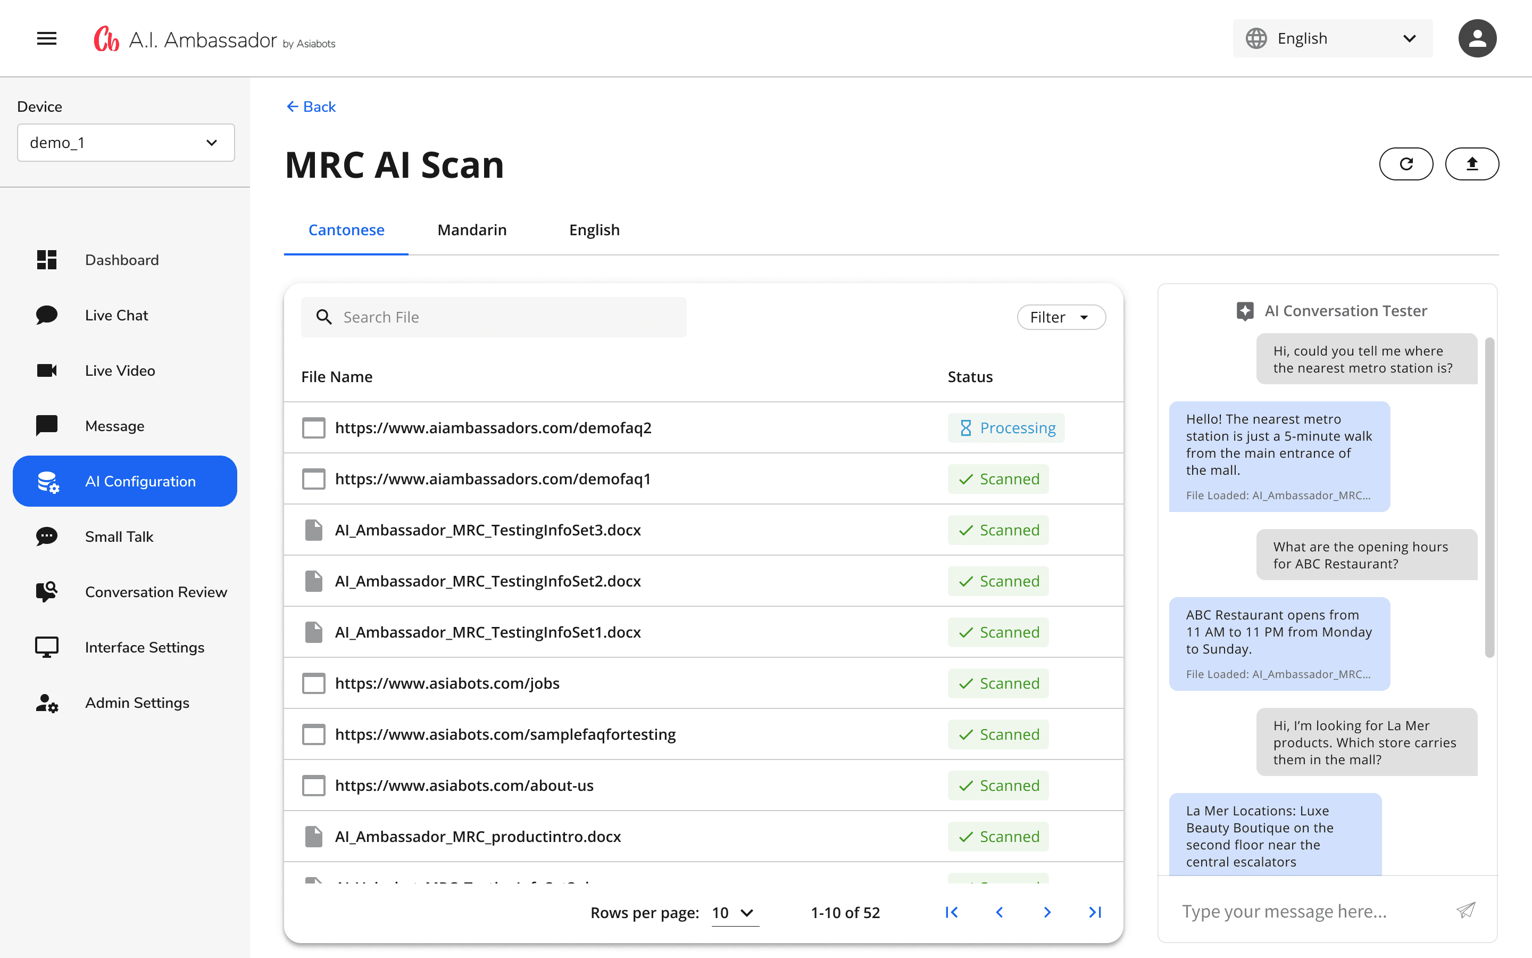Go back using the Back link
1532x958 pixels.
click(311, 106)
